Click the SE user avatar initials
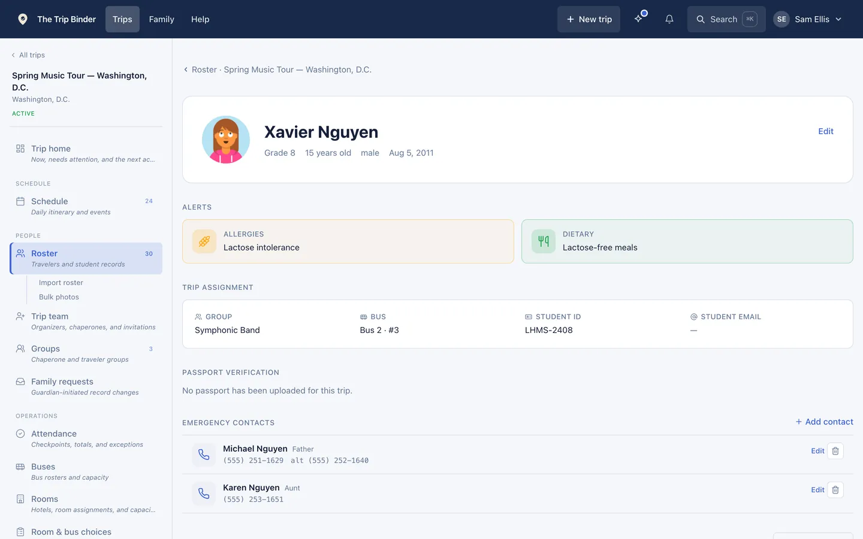 (x=781, y=19)
